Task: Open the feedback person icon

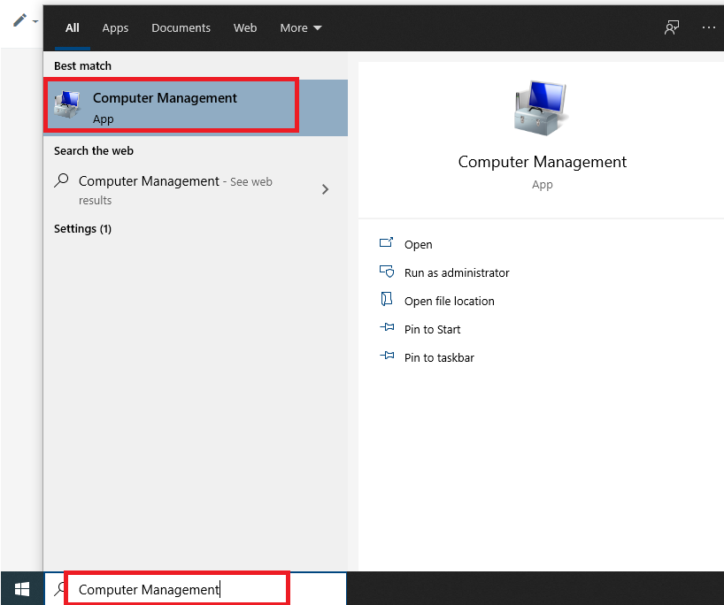Action: coord(672,27)
